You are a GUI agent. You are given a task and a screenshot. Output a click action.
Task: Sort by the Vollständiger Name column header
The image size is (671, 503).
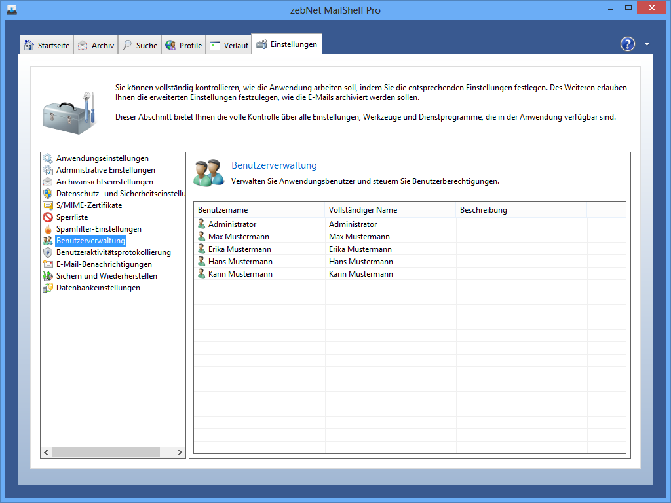391,210
